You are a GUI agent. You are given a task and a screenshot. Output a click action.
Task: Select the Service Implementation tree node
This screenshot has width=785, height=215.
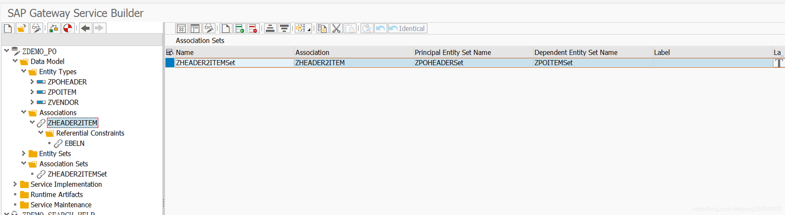[66, 184]
